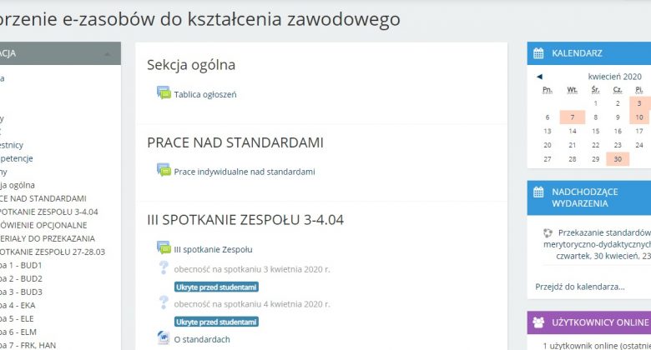Open EKA group in navigation tree
Screen dimensions: 651x350
(x=23, y=305)
